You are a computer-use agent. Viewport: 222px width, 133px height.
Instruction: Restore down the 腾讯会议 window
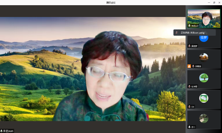[214, 2]
